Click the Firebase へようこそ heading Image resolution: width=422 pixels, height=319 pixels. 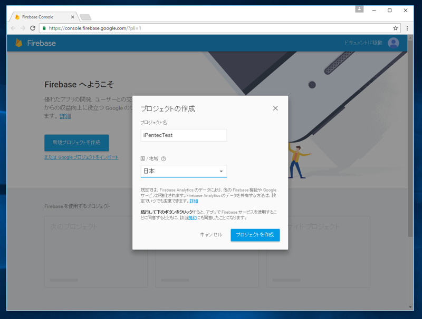point(80,85)
